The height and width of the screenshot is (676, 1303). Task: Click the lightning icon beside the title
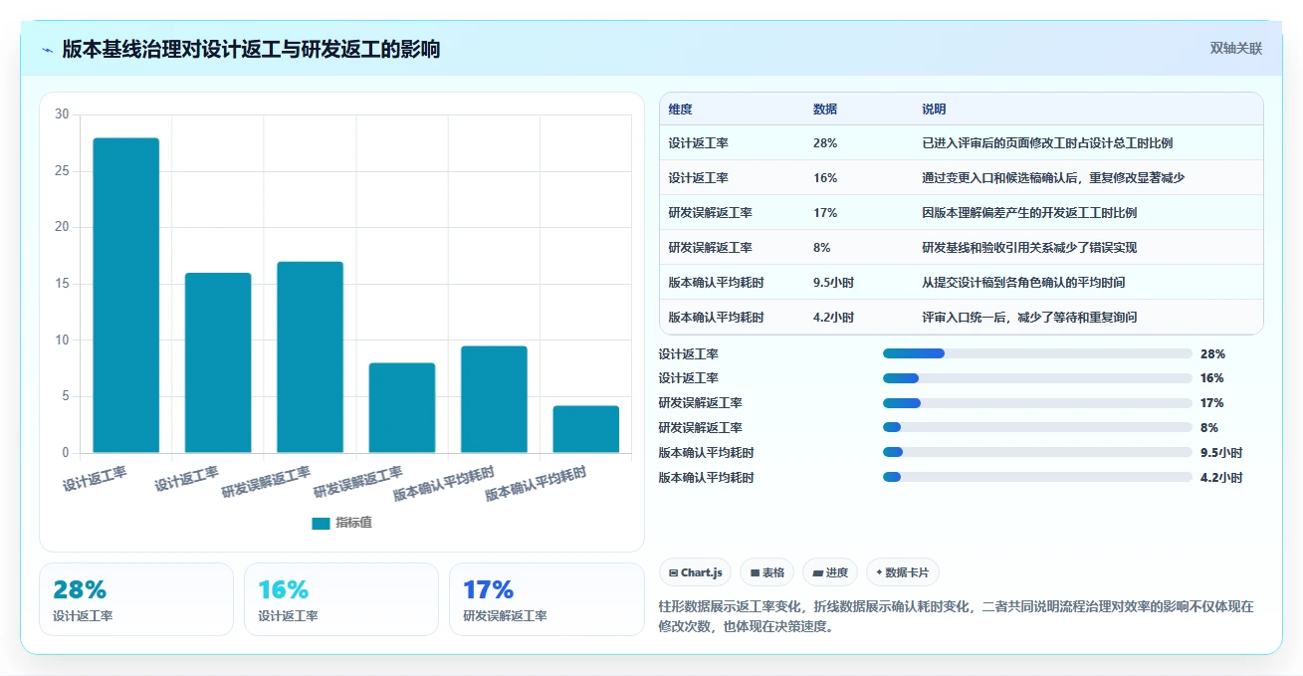click(x=48, y=50)
